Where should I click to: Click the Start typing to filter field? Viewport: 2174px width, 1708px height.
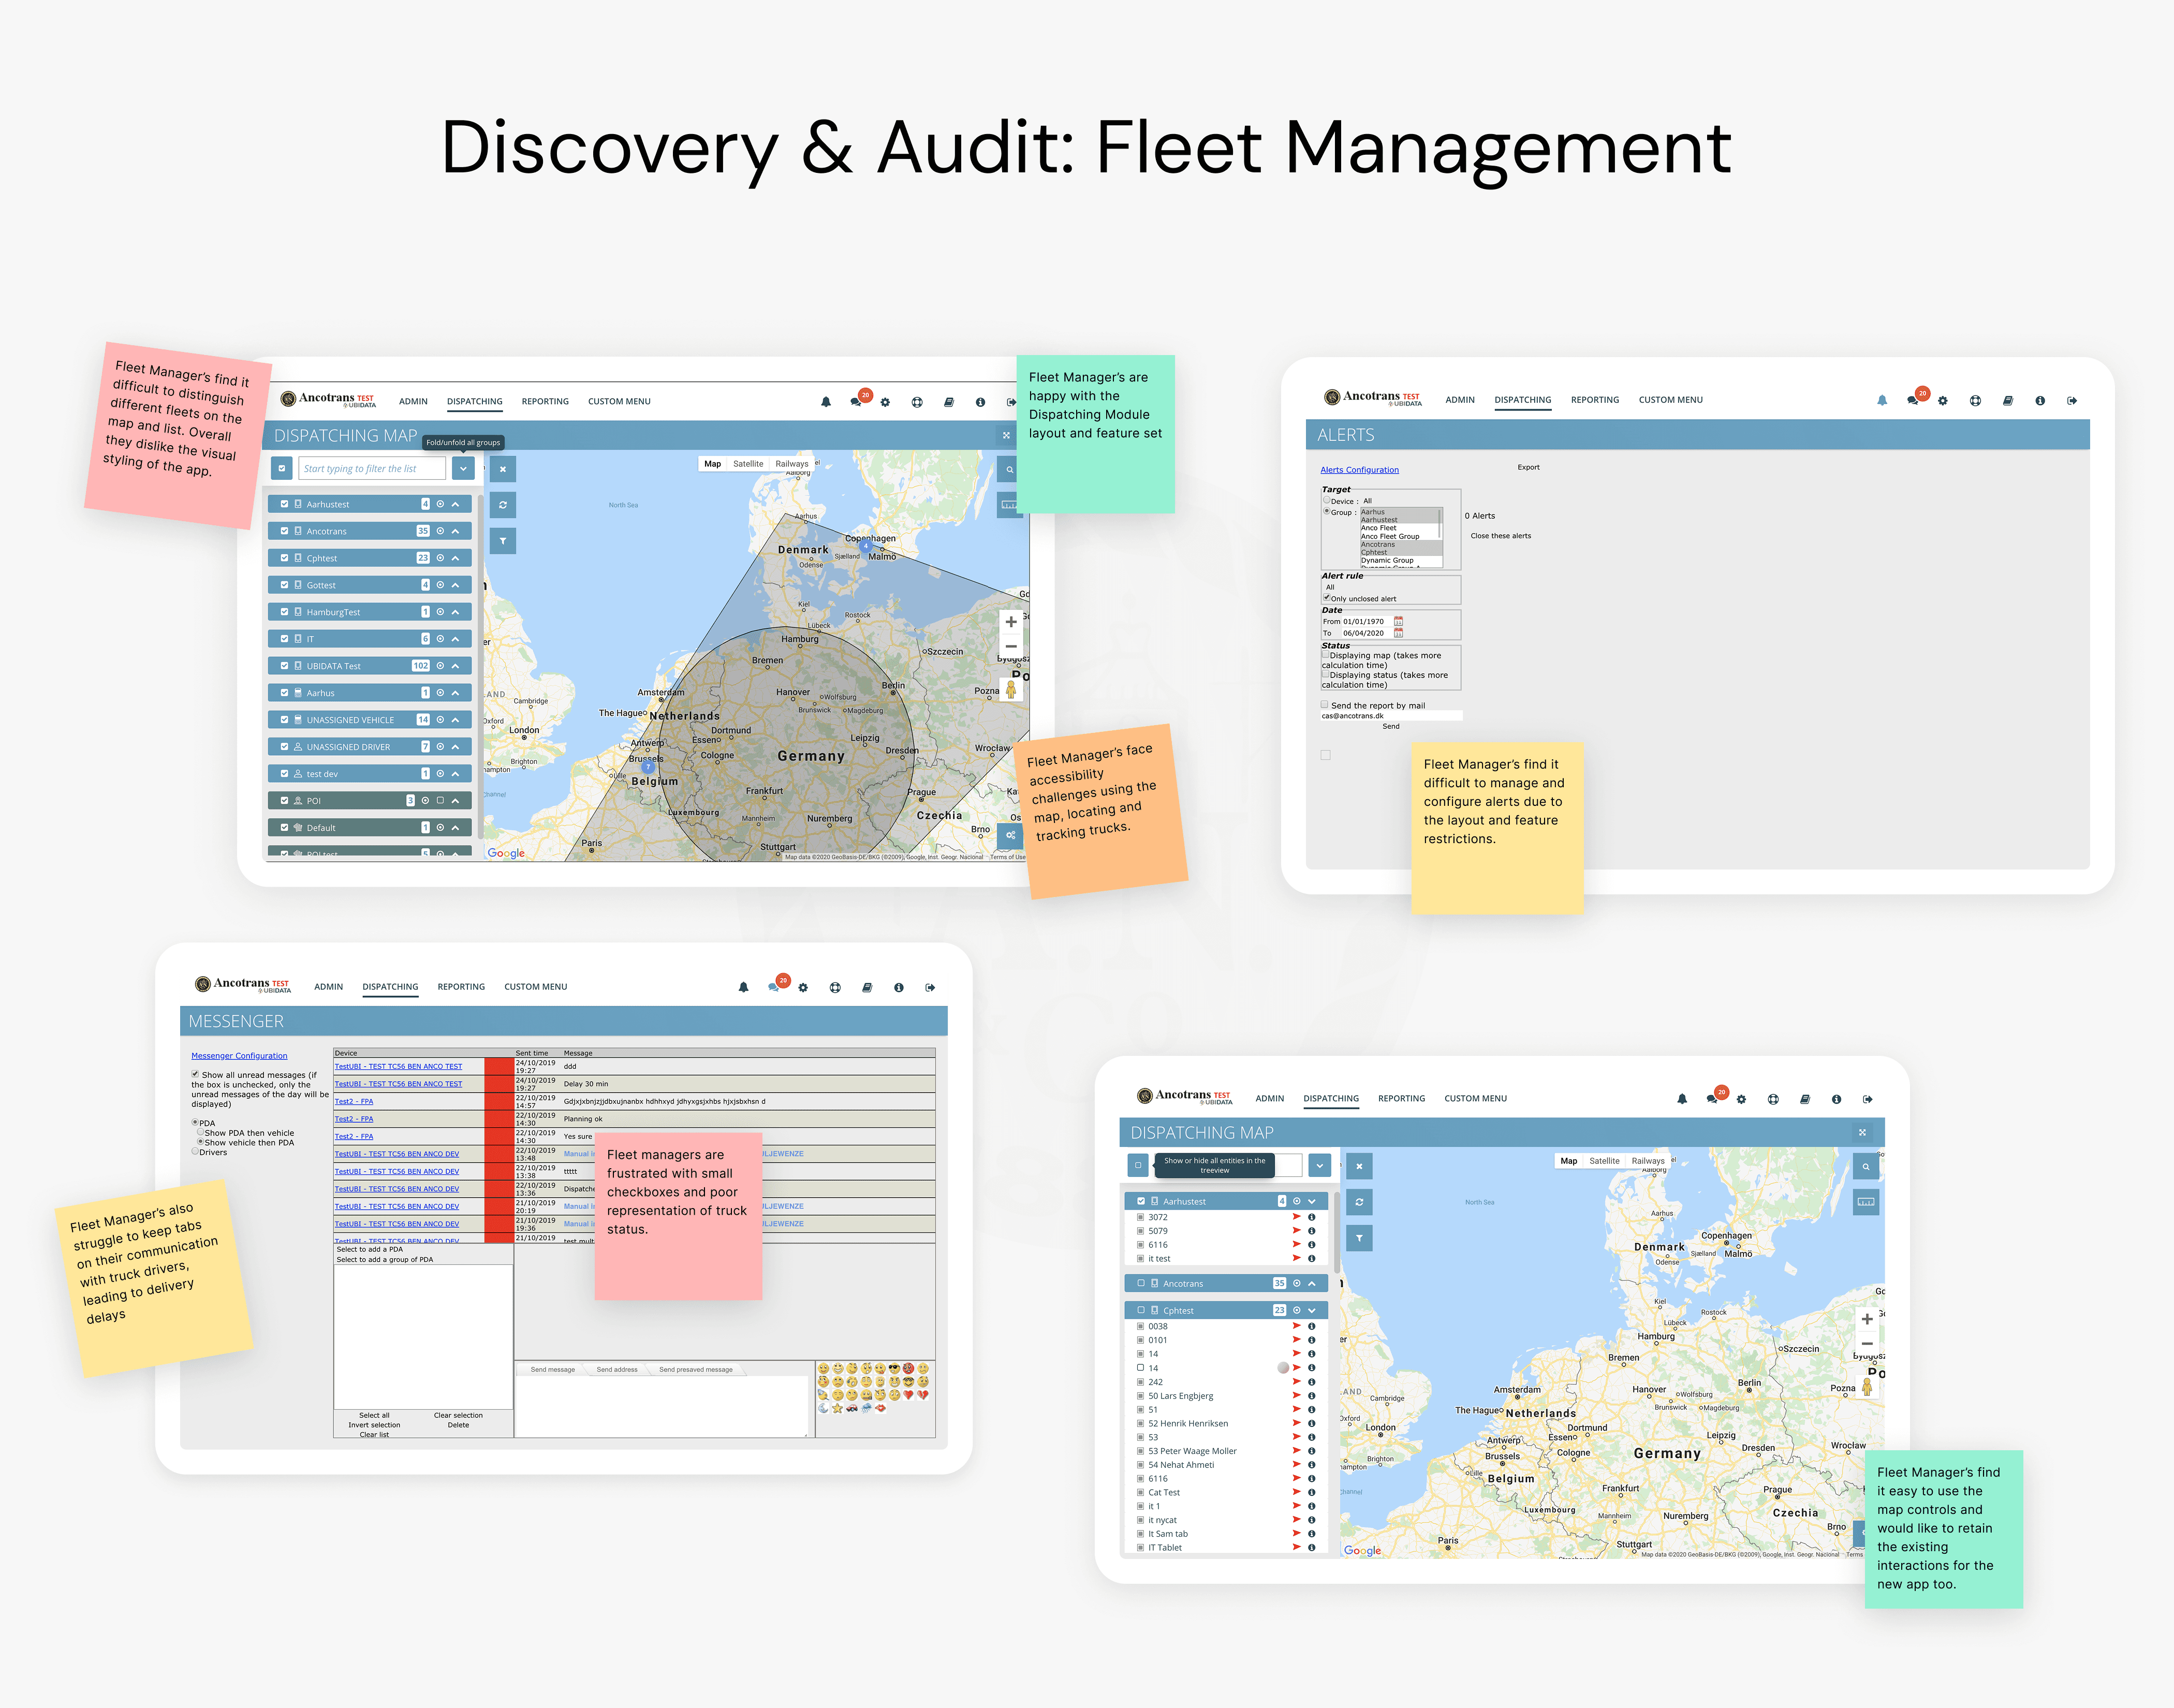pyautogui.click(x=371, y=468)
